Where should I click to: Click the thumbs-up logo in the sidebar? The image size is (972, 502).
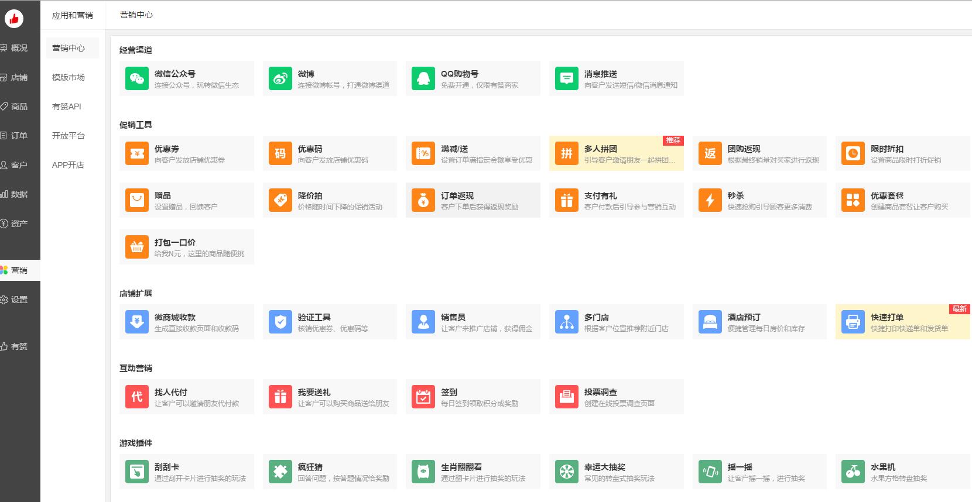tap(14, 19)
